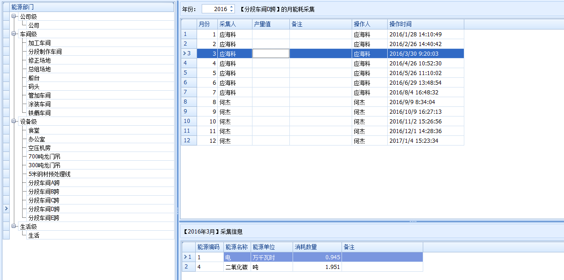564x280 pixels.
Task: Select 加工车间 in the department tree
Action: [x=39, y=43]
